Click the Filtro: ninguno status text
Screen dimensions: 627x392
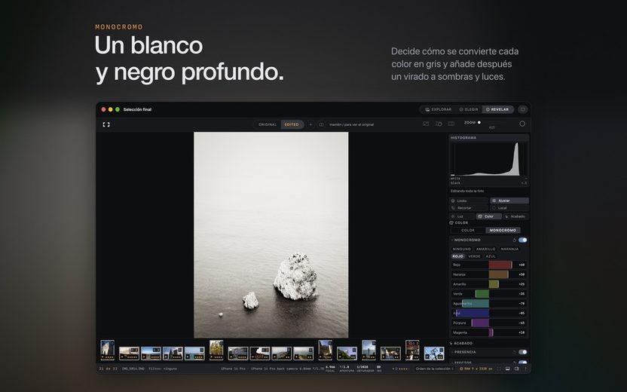click(x=163, y=369)
